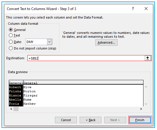
Task: Click the preview scroll left arrow
Action: coord(11,109)
